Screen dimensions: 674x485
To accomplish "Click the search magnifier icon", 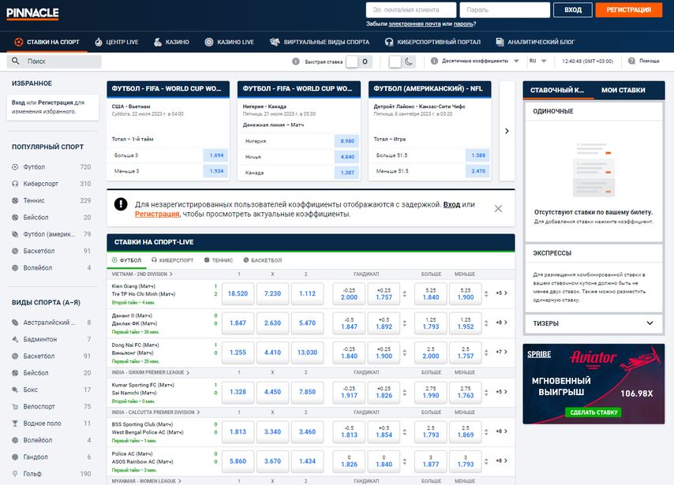I will 16,61.
